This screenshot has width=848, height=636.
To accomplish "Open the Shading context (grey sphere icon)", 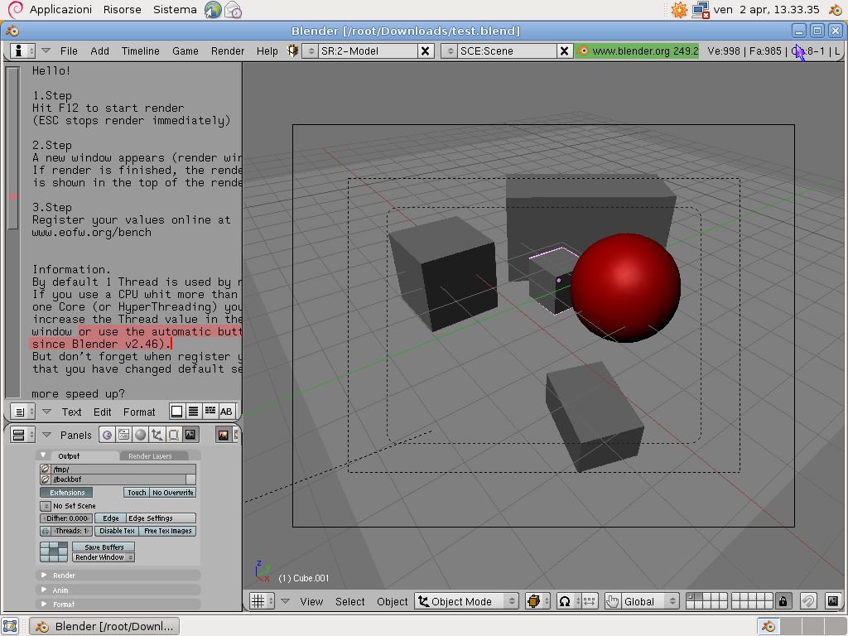I will [141, 435].
